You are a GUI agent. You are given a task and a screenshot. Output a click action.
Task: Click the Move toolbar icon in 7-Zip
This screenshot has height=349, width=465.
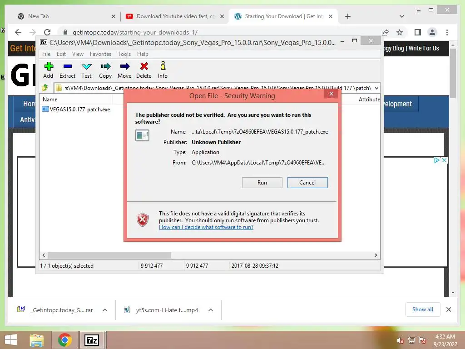tap(124, 70)
